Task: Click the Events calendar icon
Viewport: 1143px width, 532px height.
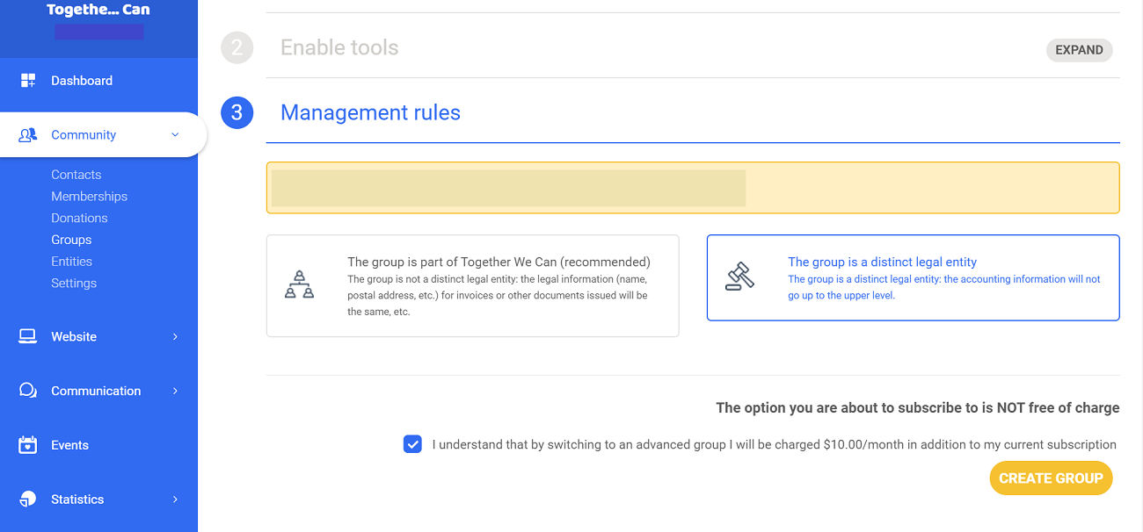Action: coord(28,445)
